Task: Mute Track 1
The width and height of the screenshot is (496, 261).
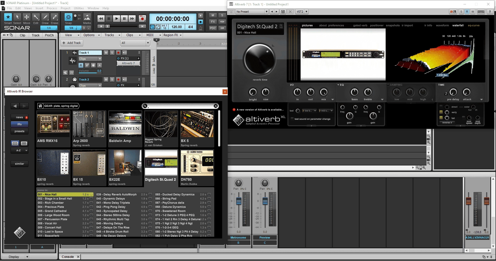Action: point(106,53)
